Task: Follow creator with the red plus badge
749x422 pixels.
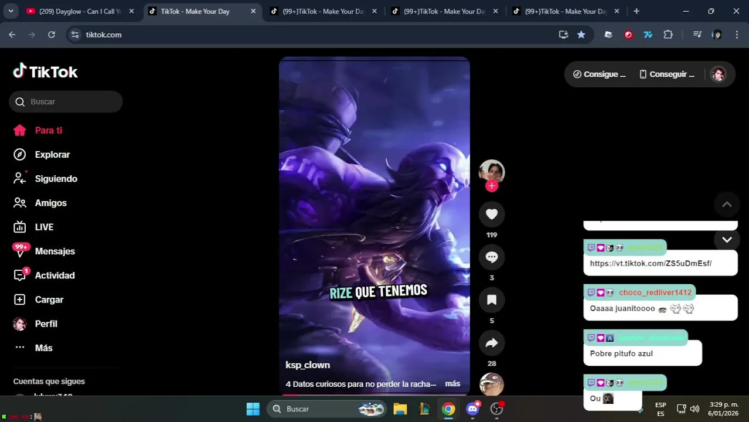Action: 492,186
